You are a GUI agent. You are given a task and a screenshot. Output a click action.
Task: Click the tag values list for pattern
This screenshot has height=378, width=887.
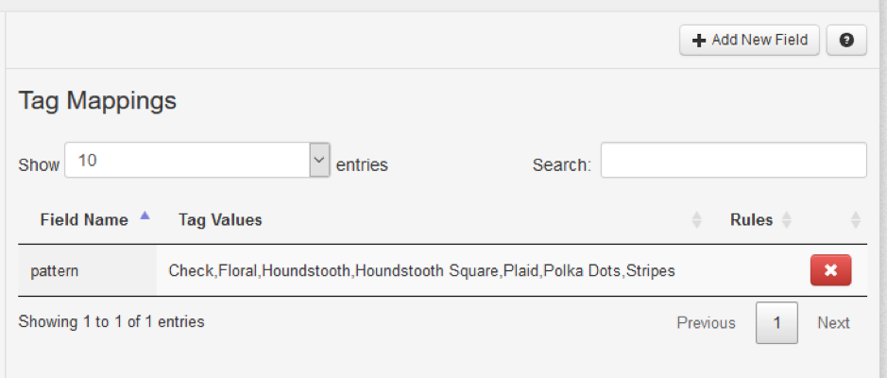pos(422,271)
